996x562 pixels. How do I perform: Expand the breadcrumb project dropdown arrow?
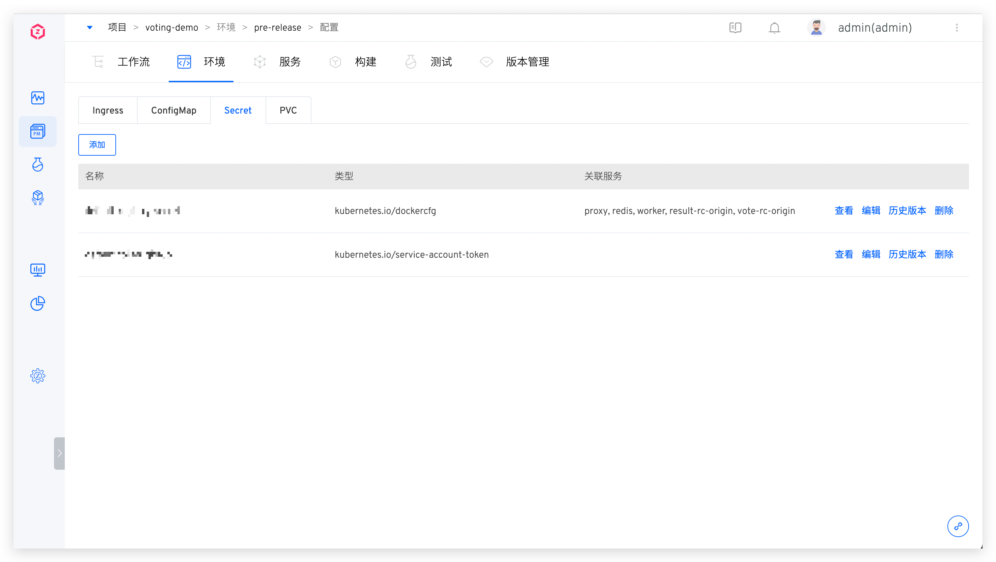90,27
